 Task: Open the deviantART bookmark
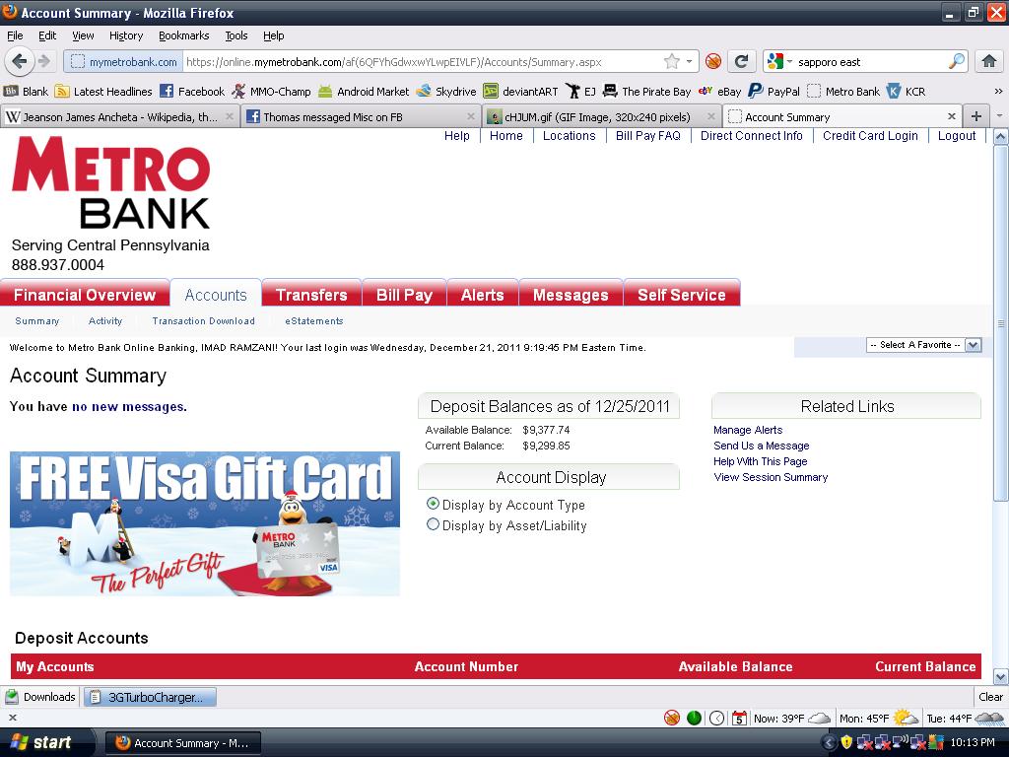click(520, 92)
